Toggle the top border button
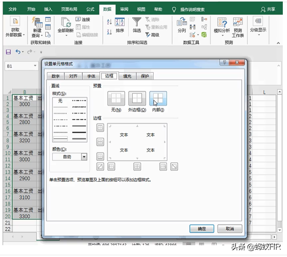Viewport: 287px width, 257px height. (x=100, y=128)
